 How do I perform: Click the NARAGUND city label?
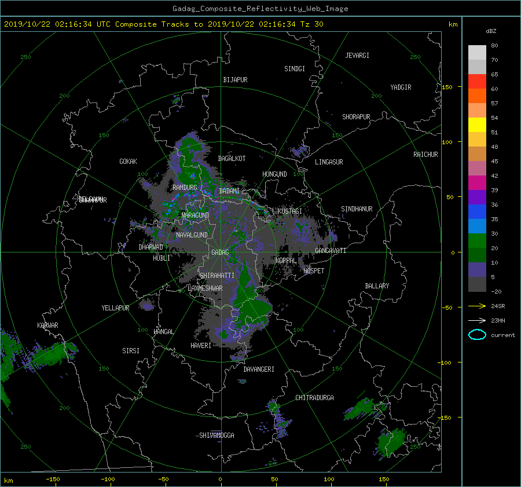click(196, 215)
